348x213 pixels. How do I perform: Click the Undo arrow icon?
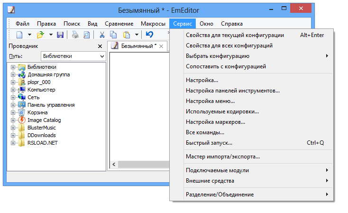tap(149, 35)
